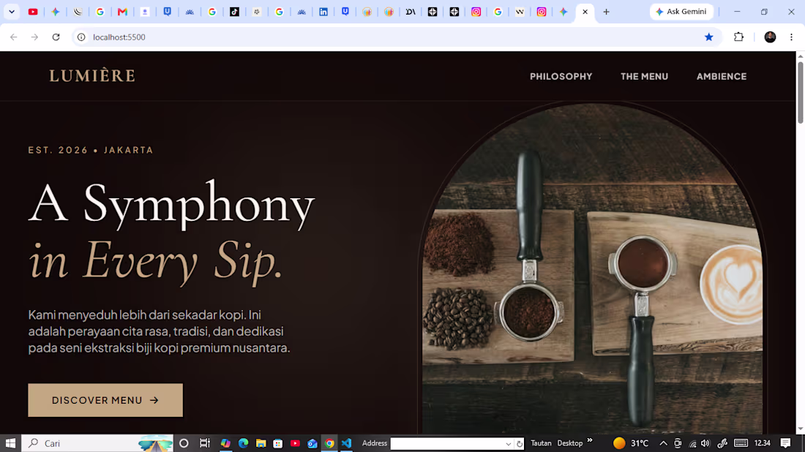Switch to the YouTube browser tab
The height and width of the screenshot is (452, 805).
click(x=33, y=12)
